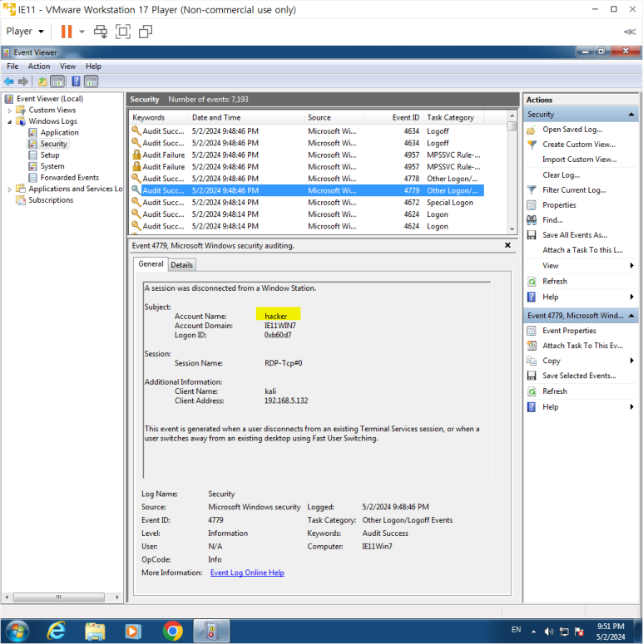Collapse the Security actions section header
This screenshot has width=643, height=644.
pyautogui.click(x=631, y=115)
